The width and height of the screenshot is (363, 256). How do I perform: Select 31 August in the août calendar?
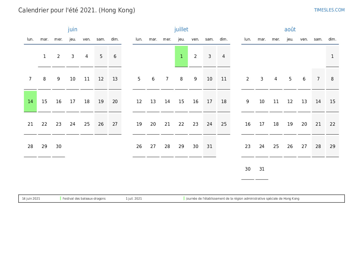pyautogui.click(x=262, y=169)
